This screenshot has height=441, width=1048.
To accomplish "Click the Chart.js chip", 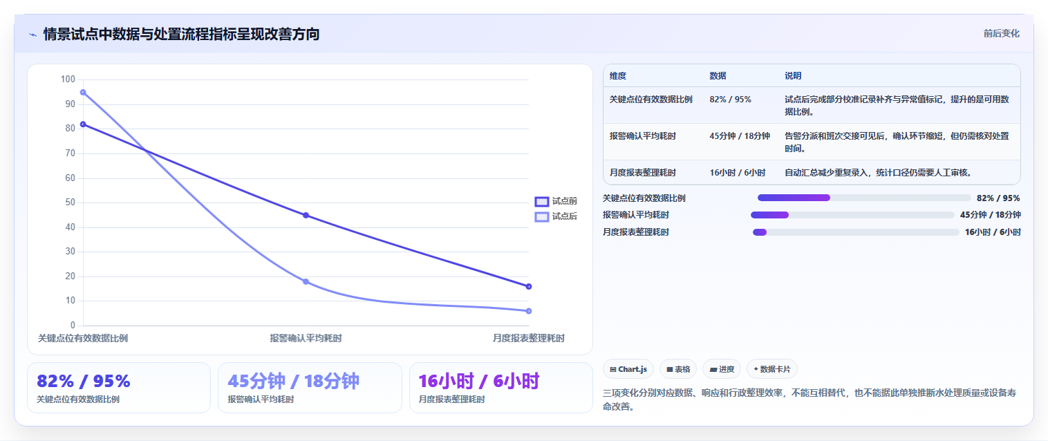I will click(628, 369).
